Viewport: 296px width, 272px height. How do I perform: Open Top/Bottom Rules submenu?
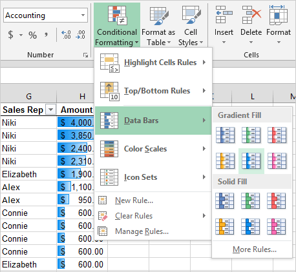click(x=153, y=91)
